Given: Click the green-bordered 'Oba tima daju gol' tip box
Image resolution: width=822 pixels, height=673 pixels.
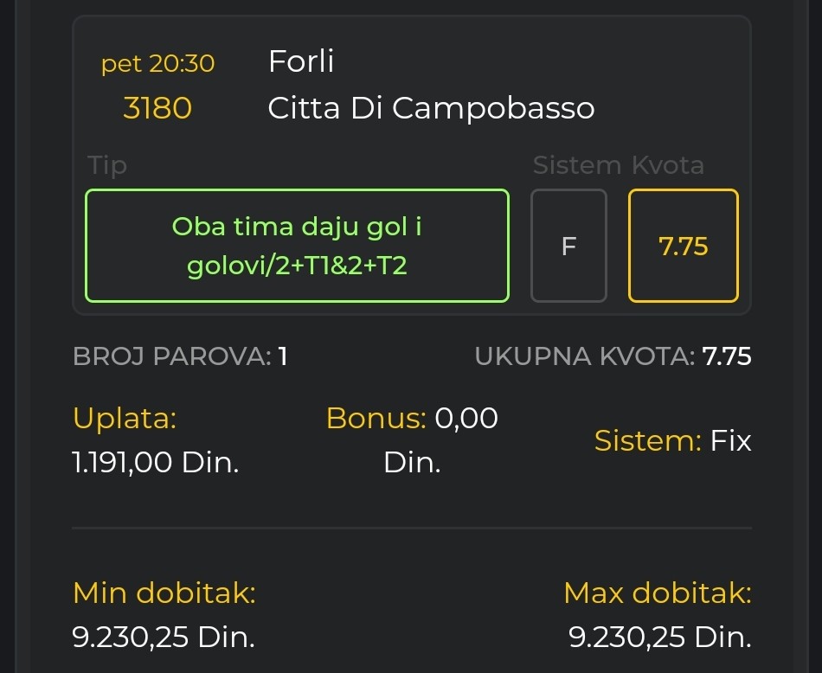Looking at the screenshot, I should pos(297,246).
